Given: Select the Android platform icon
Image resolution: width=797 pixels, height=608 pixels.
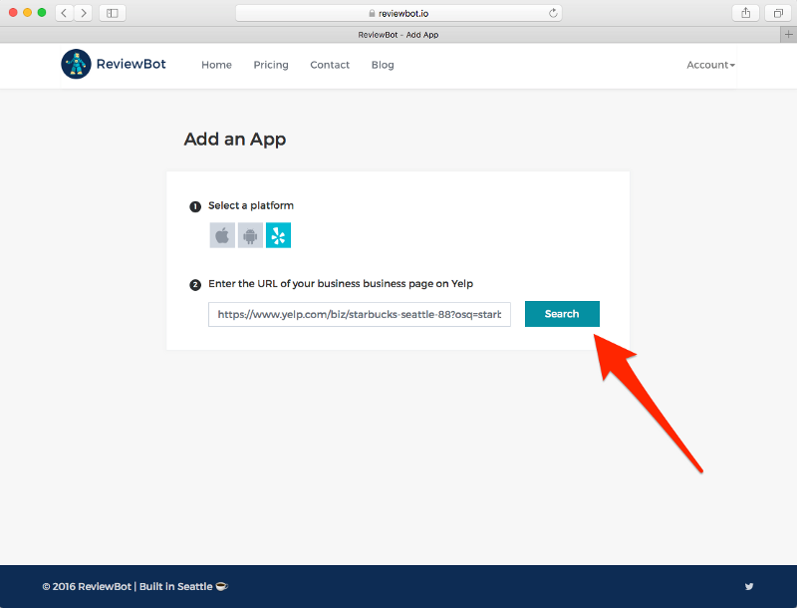Looking at the screenshot, I should coord(250,235).
